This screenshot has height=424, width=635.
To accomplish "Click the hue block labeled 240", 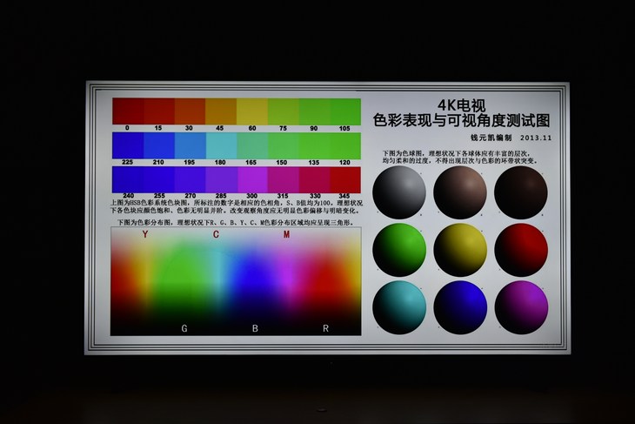I will [128, 179].
